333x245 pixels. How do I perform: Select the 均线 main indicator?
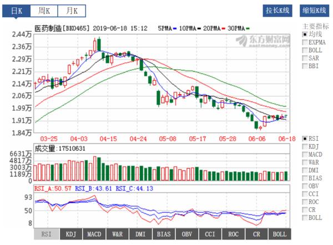coord(305,34)
